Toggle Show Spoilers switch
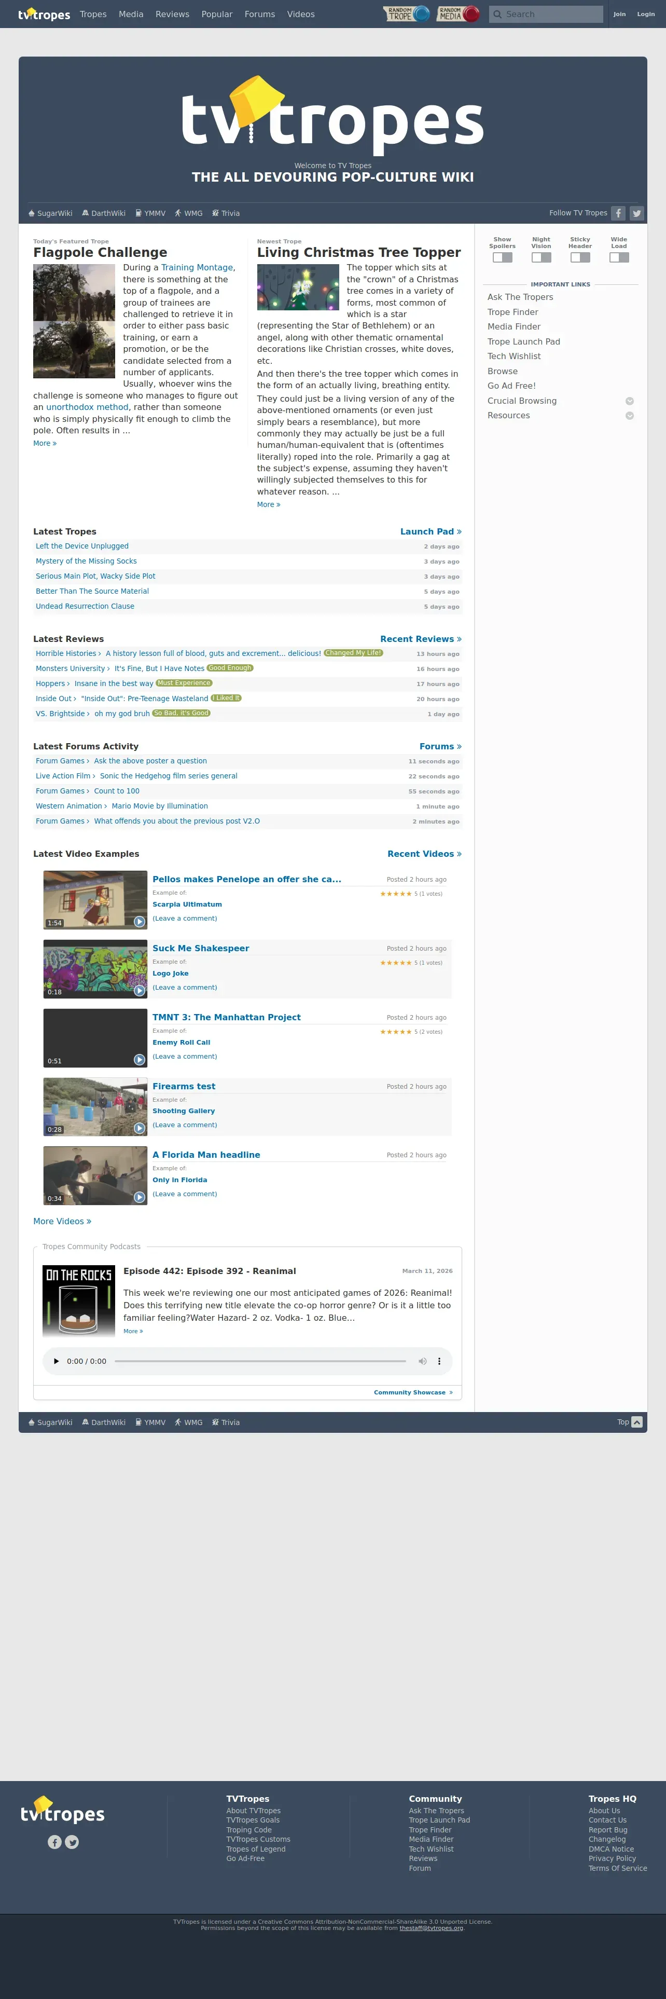 pyautogui.click(x=503, y=257)
